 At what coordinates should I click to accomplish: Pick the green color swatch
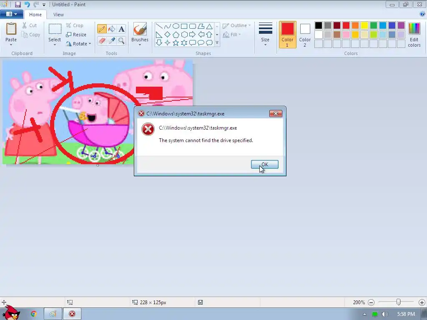point(374,25)
